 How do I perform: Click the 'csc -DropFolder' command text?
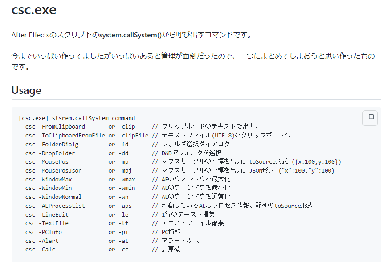coord(50,153)
